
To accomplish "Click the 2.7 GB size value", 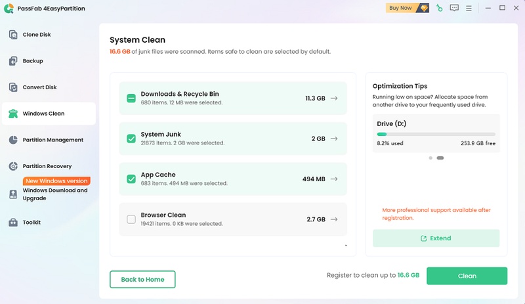I will click(x=316, y=219).
